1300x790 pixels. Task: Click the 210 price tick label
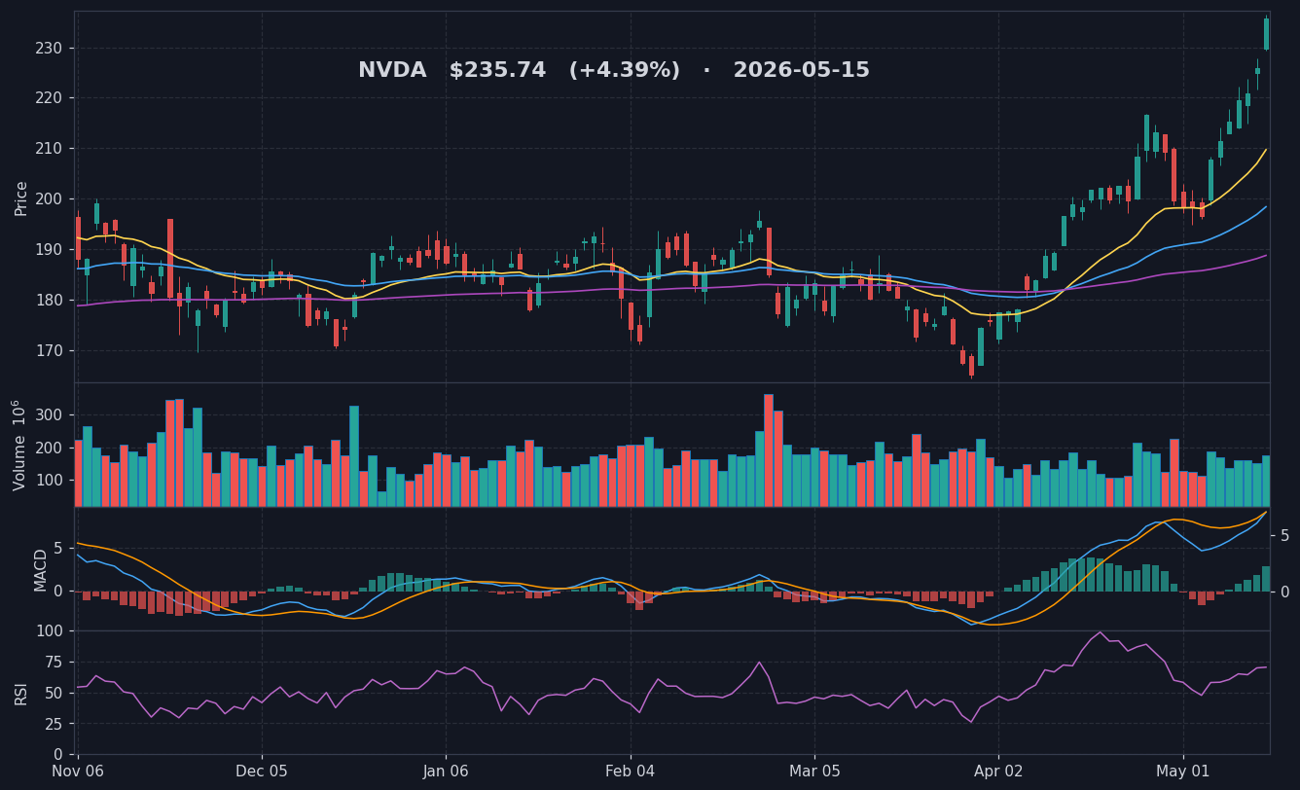pyautogui.click(x=50, y=149)
